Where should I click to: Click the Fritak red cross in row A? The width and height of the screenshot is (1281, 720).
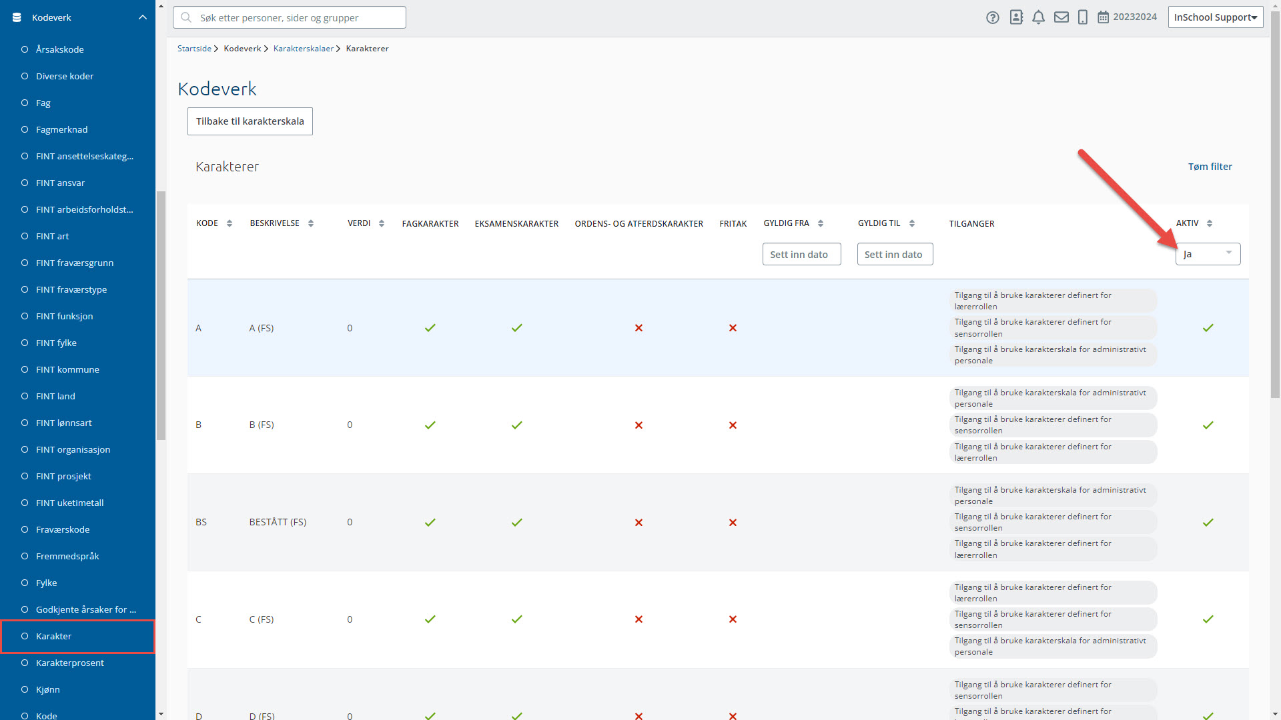733,328
